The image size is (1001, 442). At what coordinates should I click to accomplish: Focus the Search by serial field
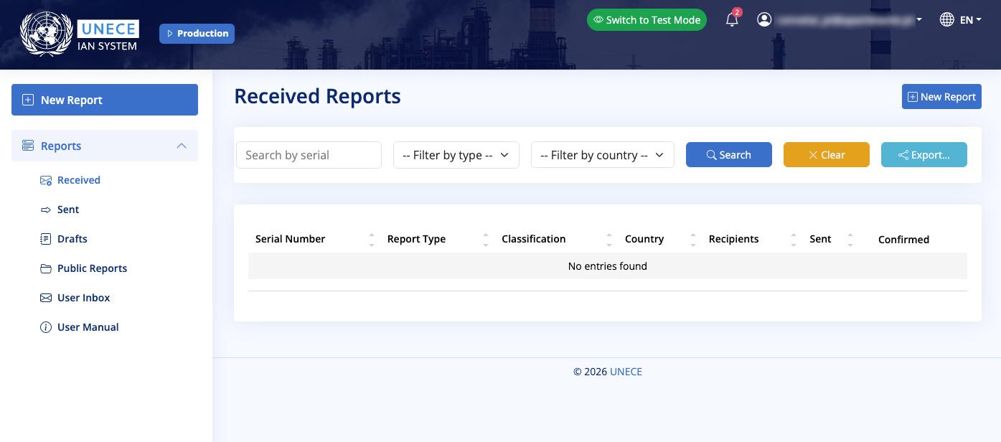click(x=309, y=155)
